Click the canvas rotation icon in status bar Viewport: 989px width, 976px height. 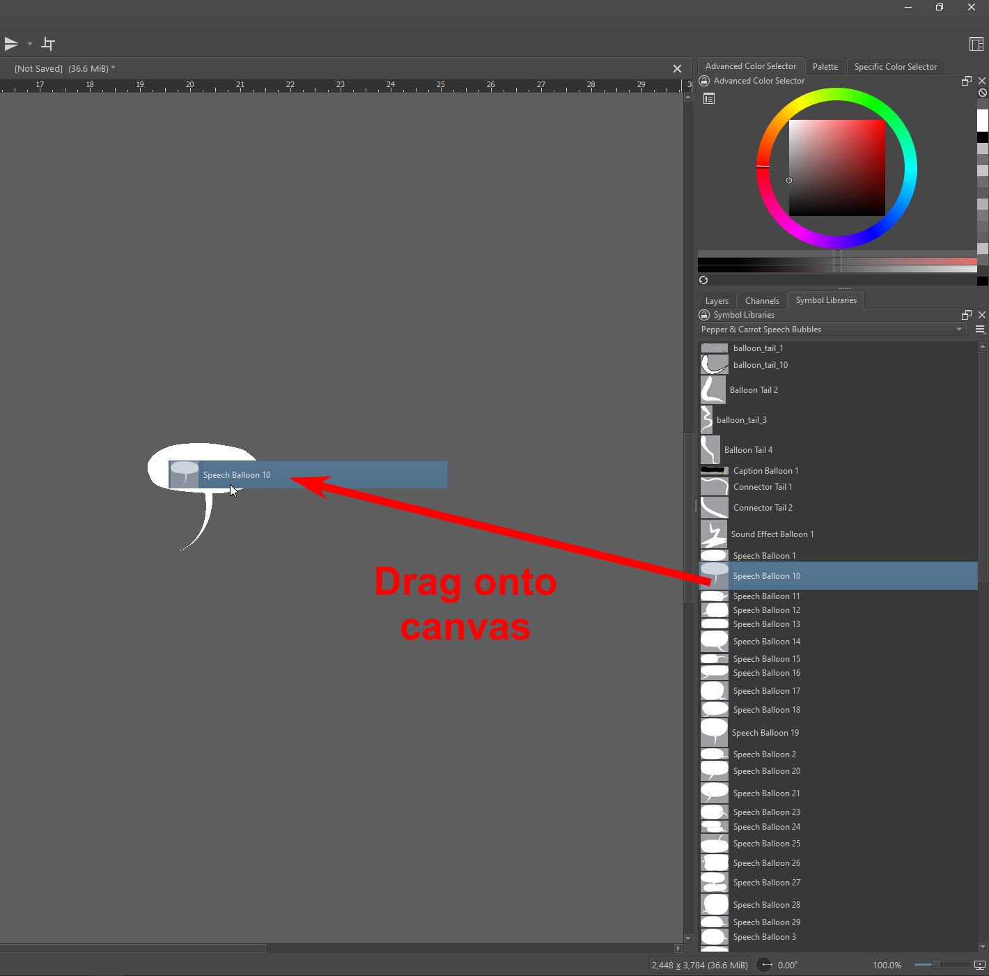(x=765, y=965)
